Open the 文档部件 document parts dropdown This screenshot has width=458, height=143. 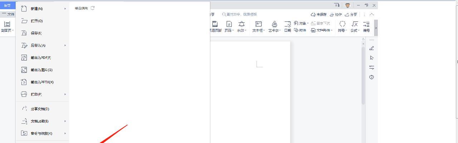click(322, 30)
